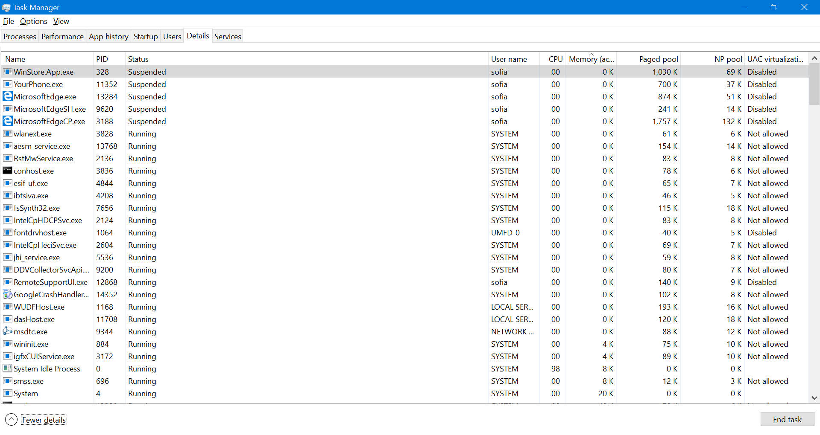
Task: Switch to the Processes tab
Action: 20,37
